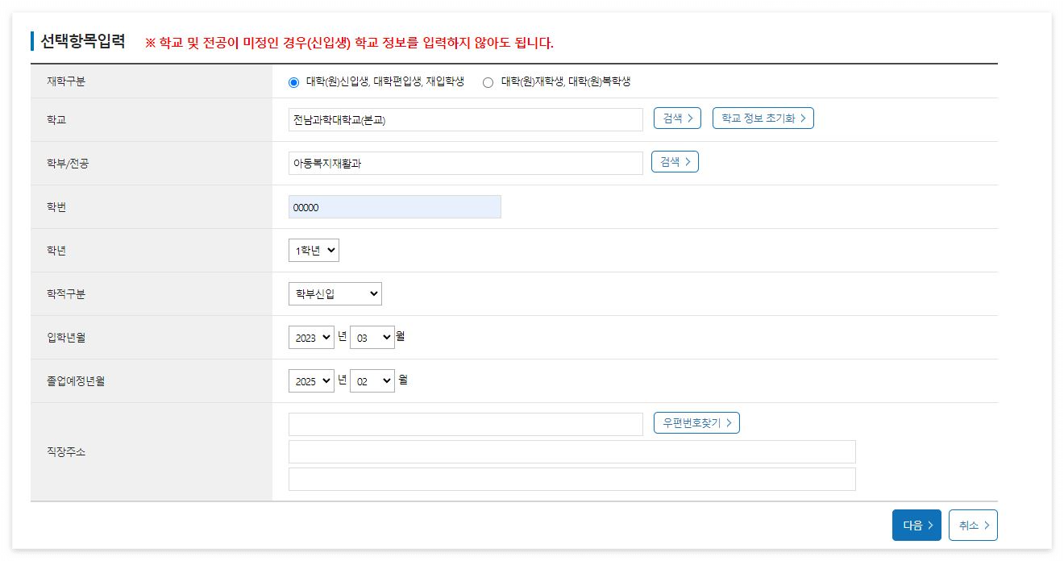The image size is (1064, 561).
Task: Select the 학번 input showing 00000
Action: (x=394, y=206)
